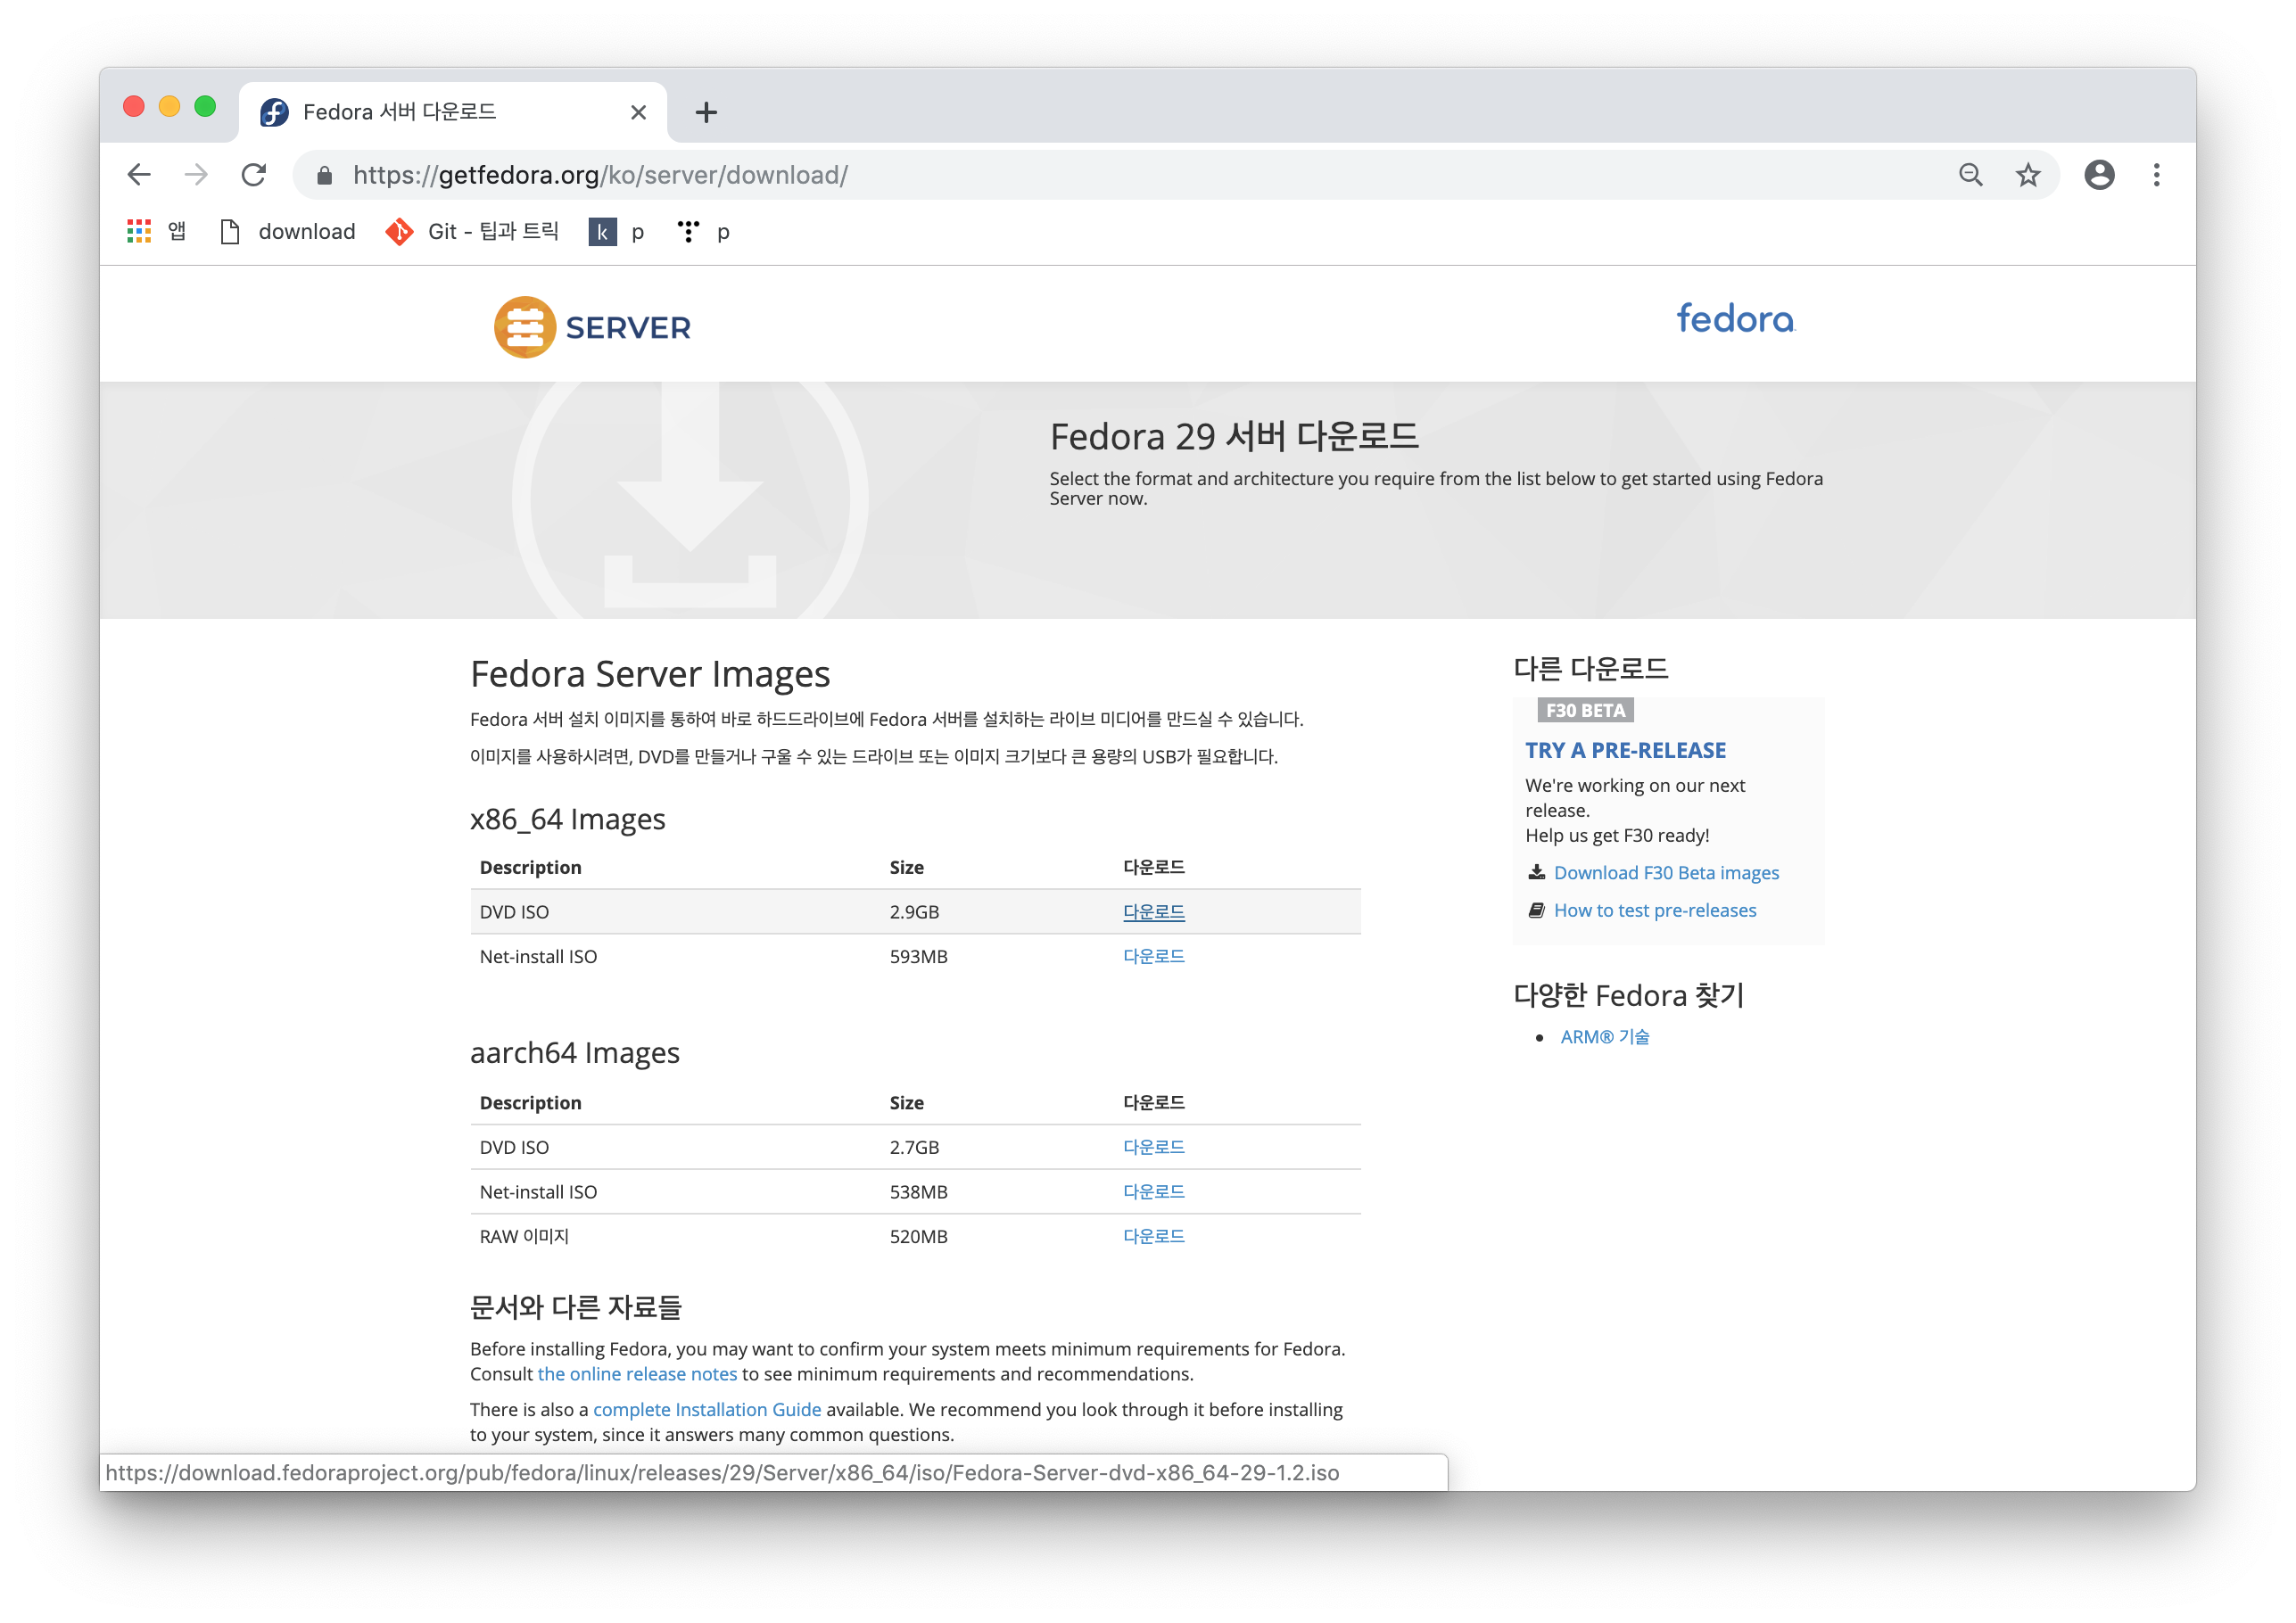Open the Git - 팁과 트릭 bookmark

point(472,232)
